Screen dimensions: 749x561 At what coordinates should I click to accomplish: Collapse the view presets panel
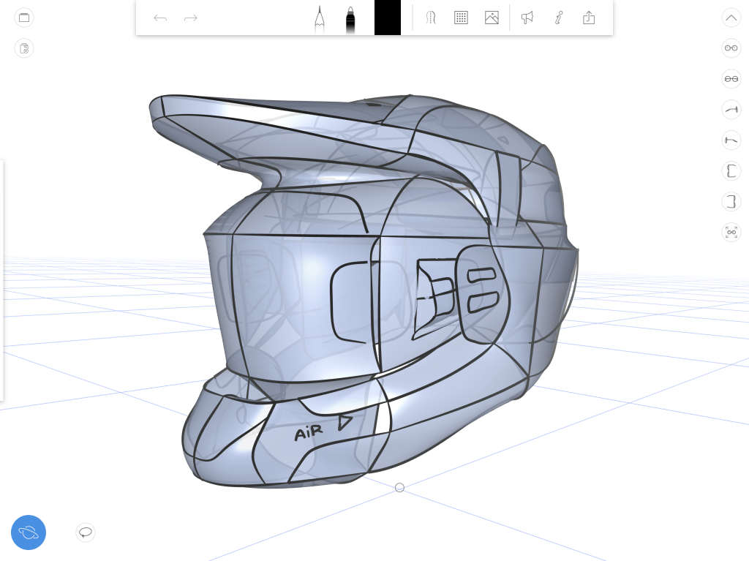[x=731, y=18]
